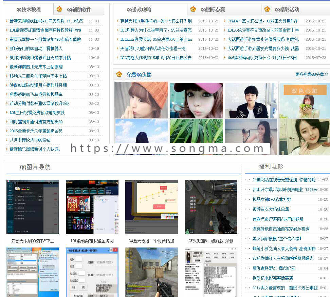The image size is (330, 297).
Task: Open article 八月卡理论永久QQ粉钻
Action: tap(30, 140)
